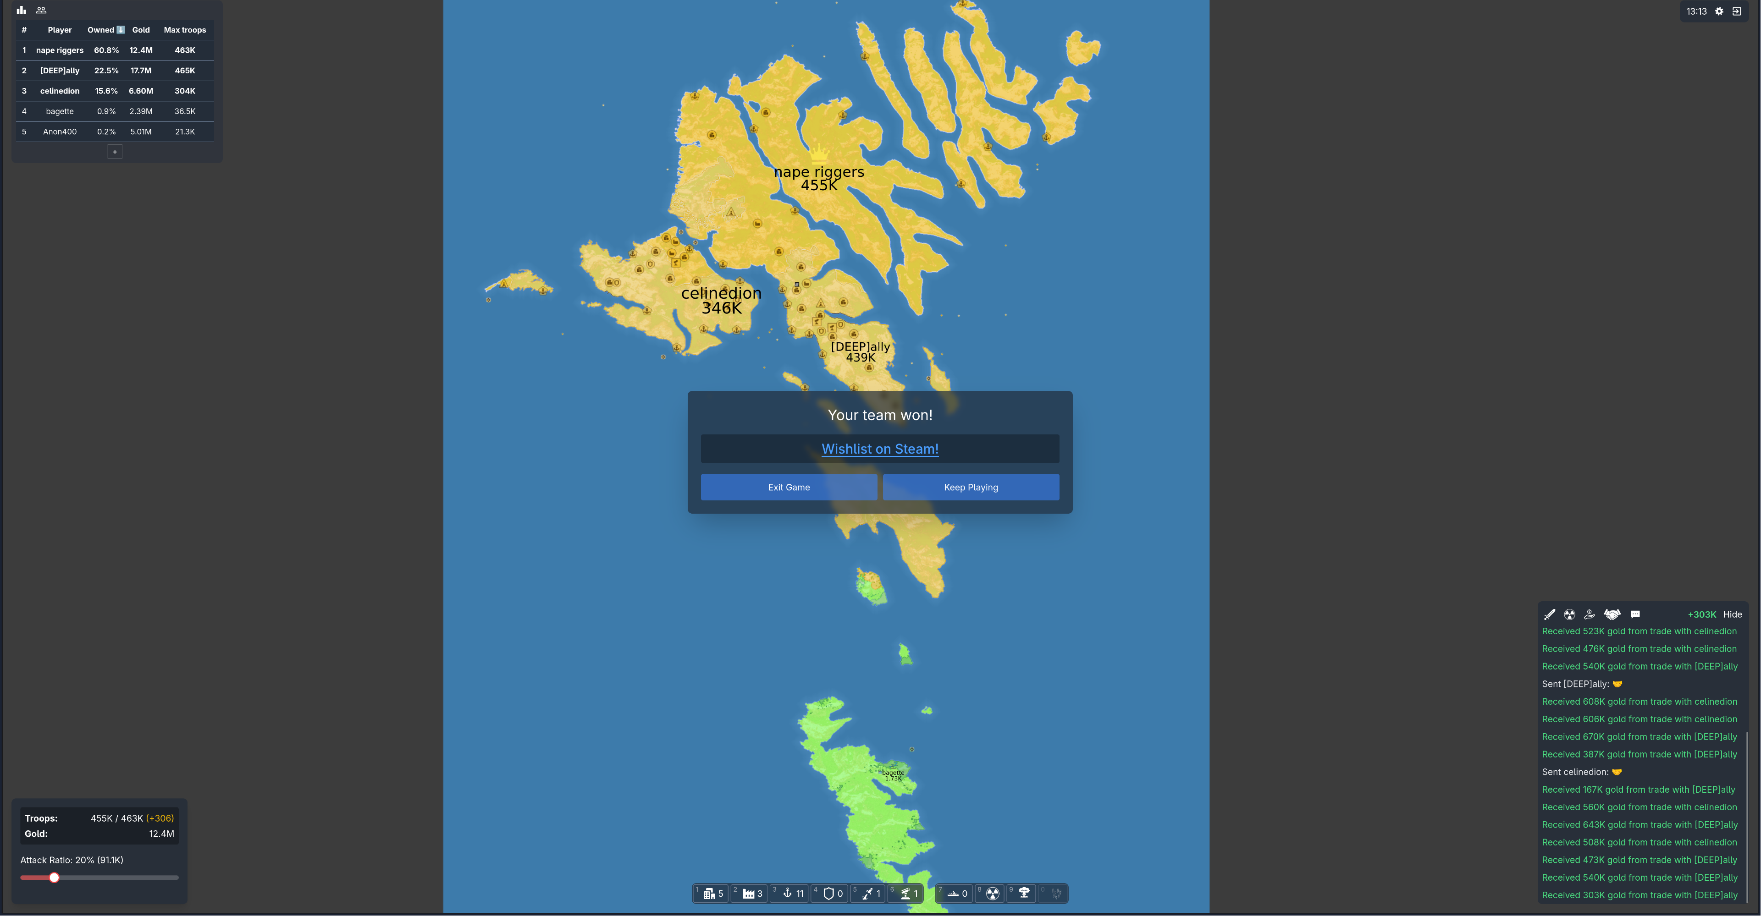Image resolution: width=1761 pixels, height=916 pixels.
Task: Toggle sword attack events filter
Action: (x=1549, y=614)
